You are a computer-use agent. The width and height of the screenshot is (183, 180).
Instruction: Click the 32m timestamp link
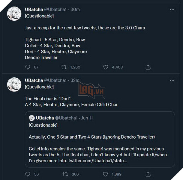tap(75, 80)
